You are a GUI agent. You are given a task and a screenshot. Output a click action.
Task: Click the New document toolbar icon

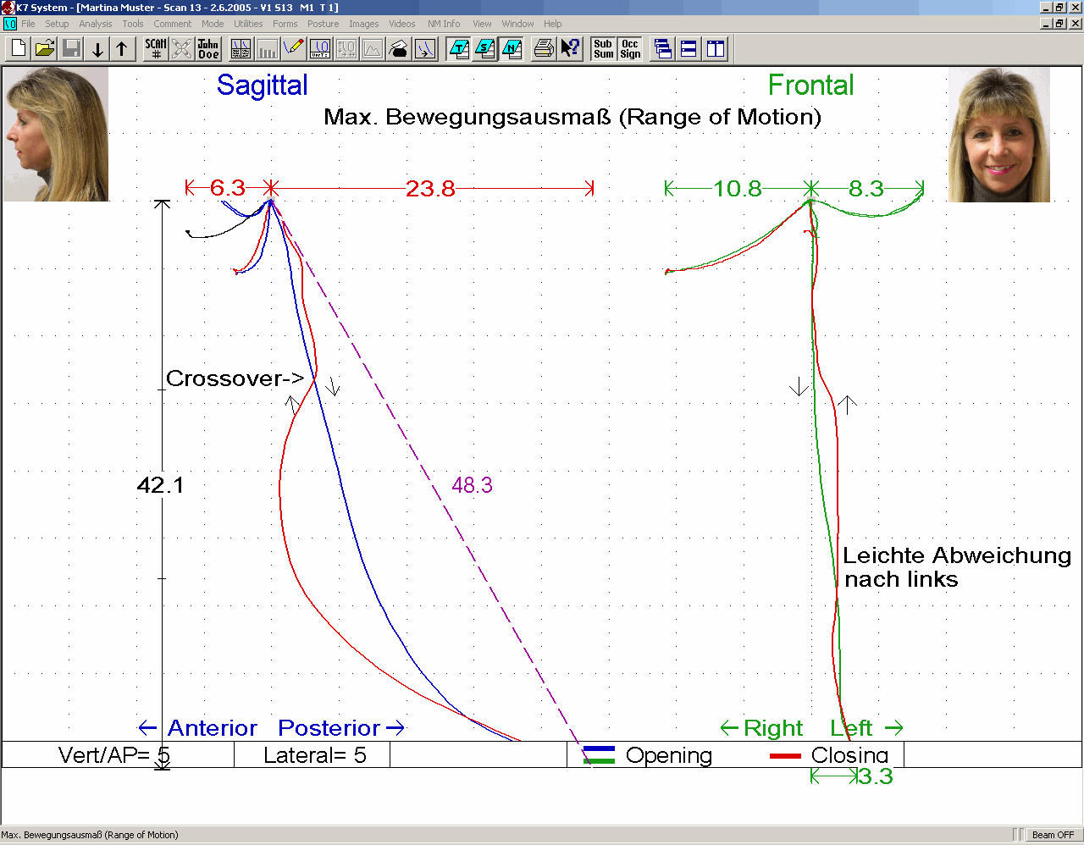pos(19,49)
